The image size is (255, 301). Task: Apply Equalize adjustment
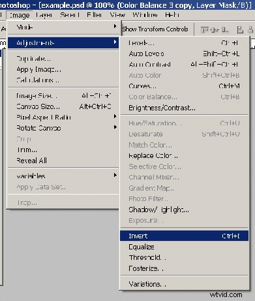pyautogui.click(x=184, y=247)
